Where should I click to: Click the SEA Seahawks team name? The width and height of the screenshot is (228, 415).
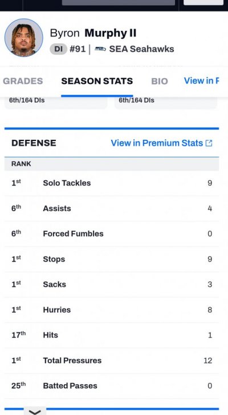tap(141, 49)
